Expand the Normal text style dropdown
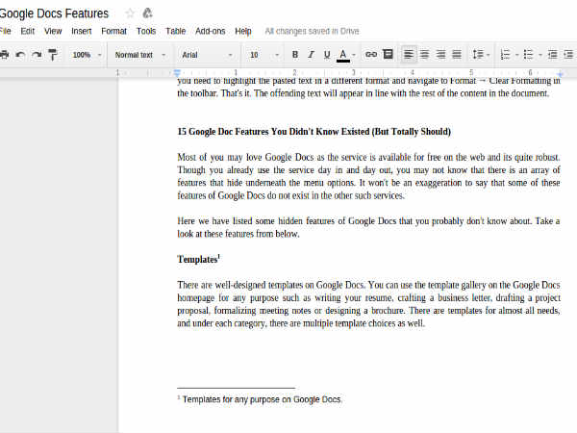The height and width of the screenshot is (433, 577). pyautogui.click(x=138, y=55)
